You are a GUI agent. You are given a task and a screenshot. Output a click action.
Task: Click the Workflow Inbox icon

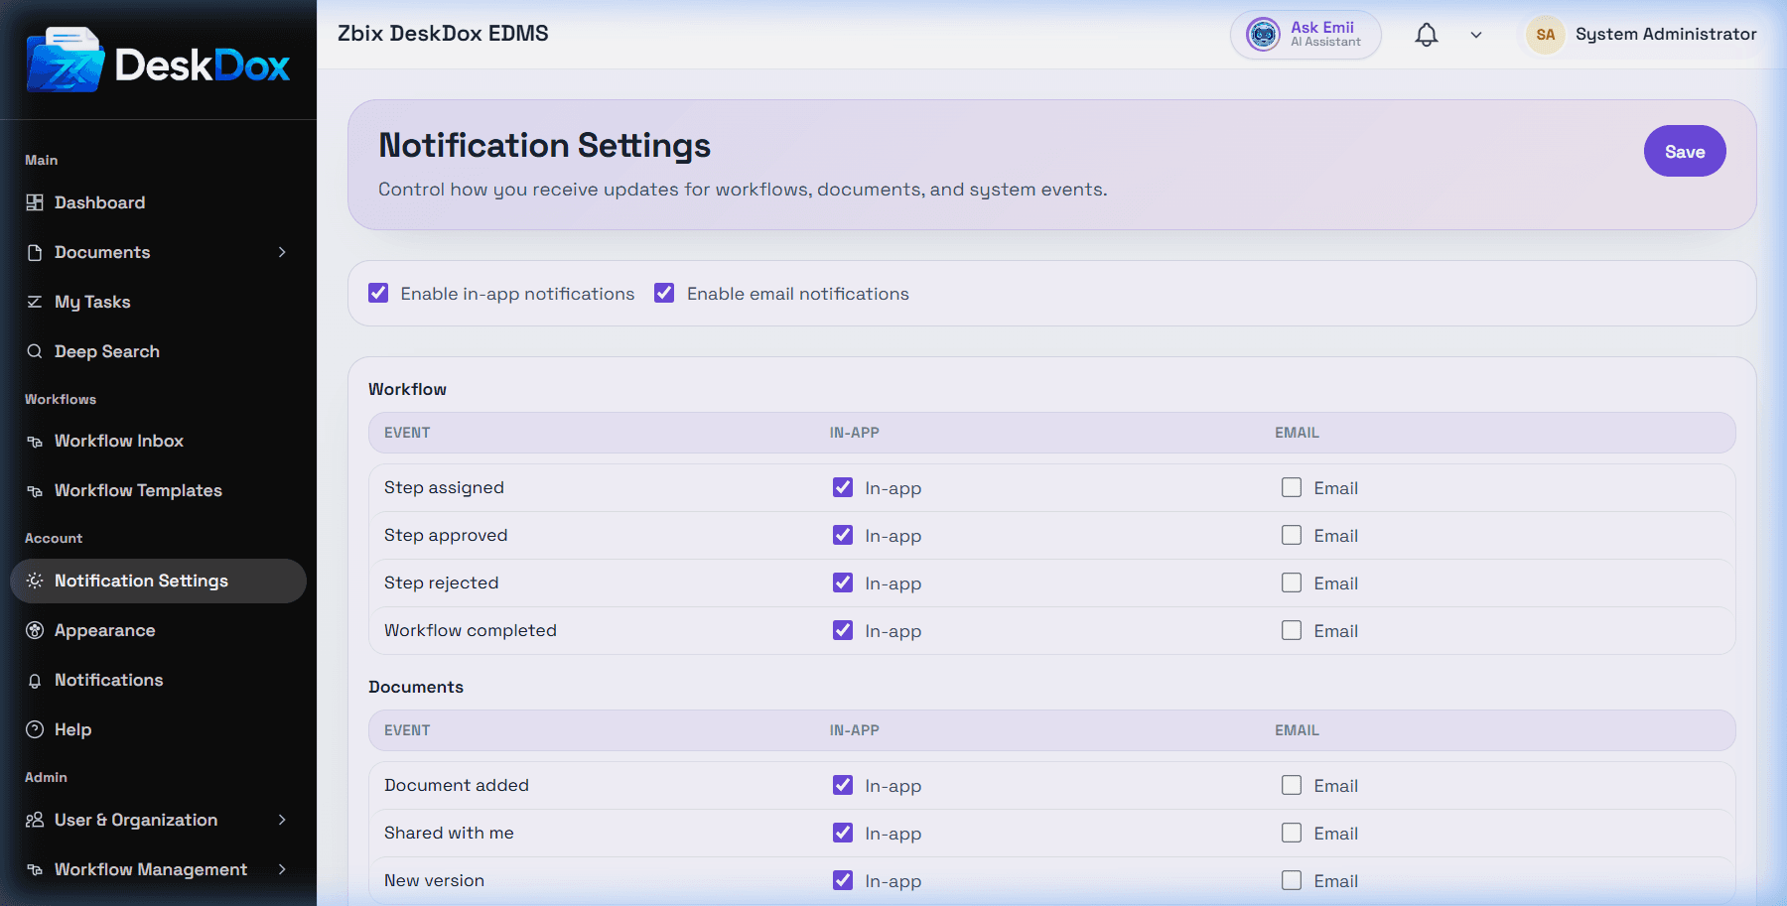tap(35, 441)
